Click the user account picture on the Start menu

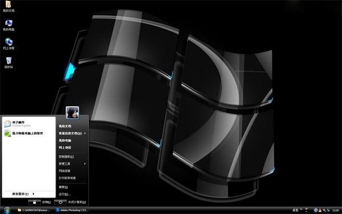point(72,112)
